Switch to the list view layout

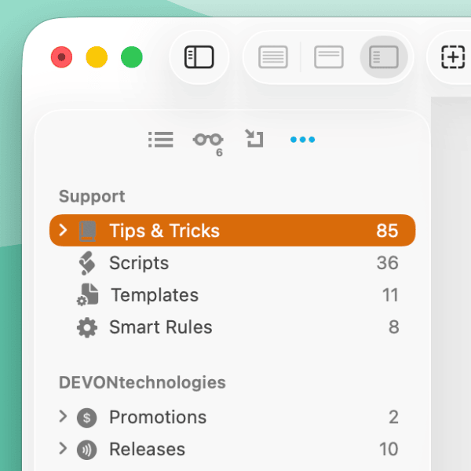pos(273,57)
